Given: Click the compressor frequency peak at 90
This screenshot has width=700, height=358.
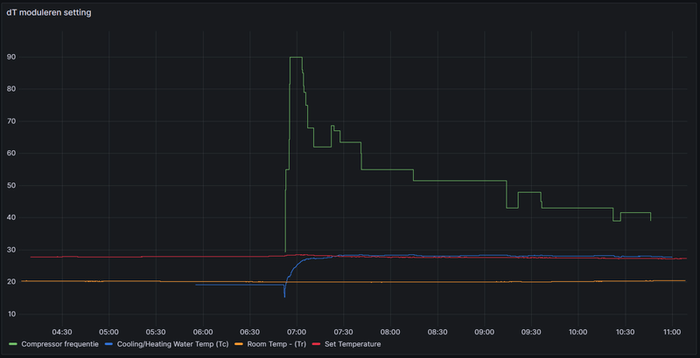Looking at the screenshot, I should point(296,57).
